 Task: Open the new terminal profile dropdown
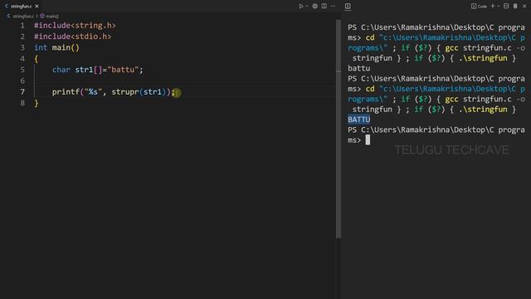coord(499,6)
